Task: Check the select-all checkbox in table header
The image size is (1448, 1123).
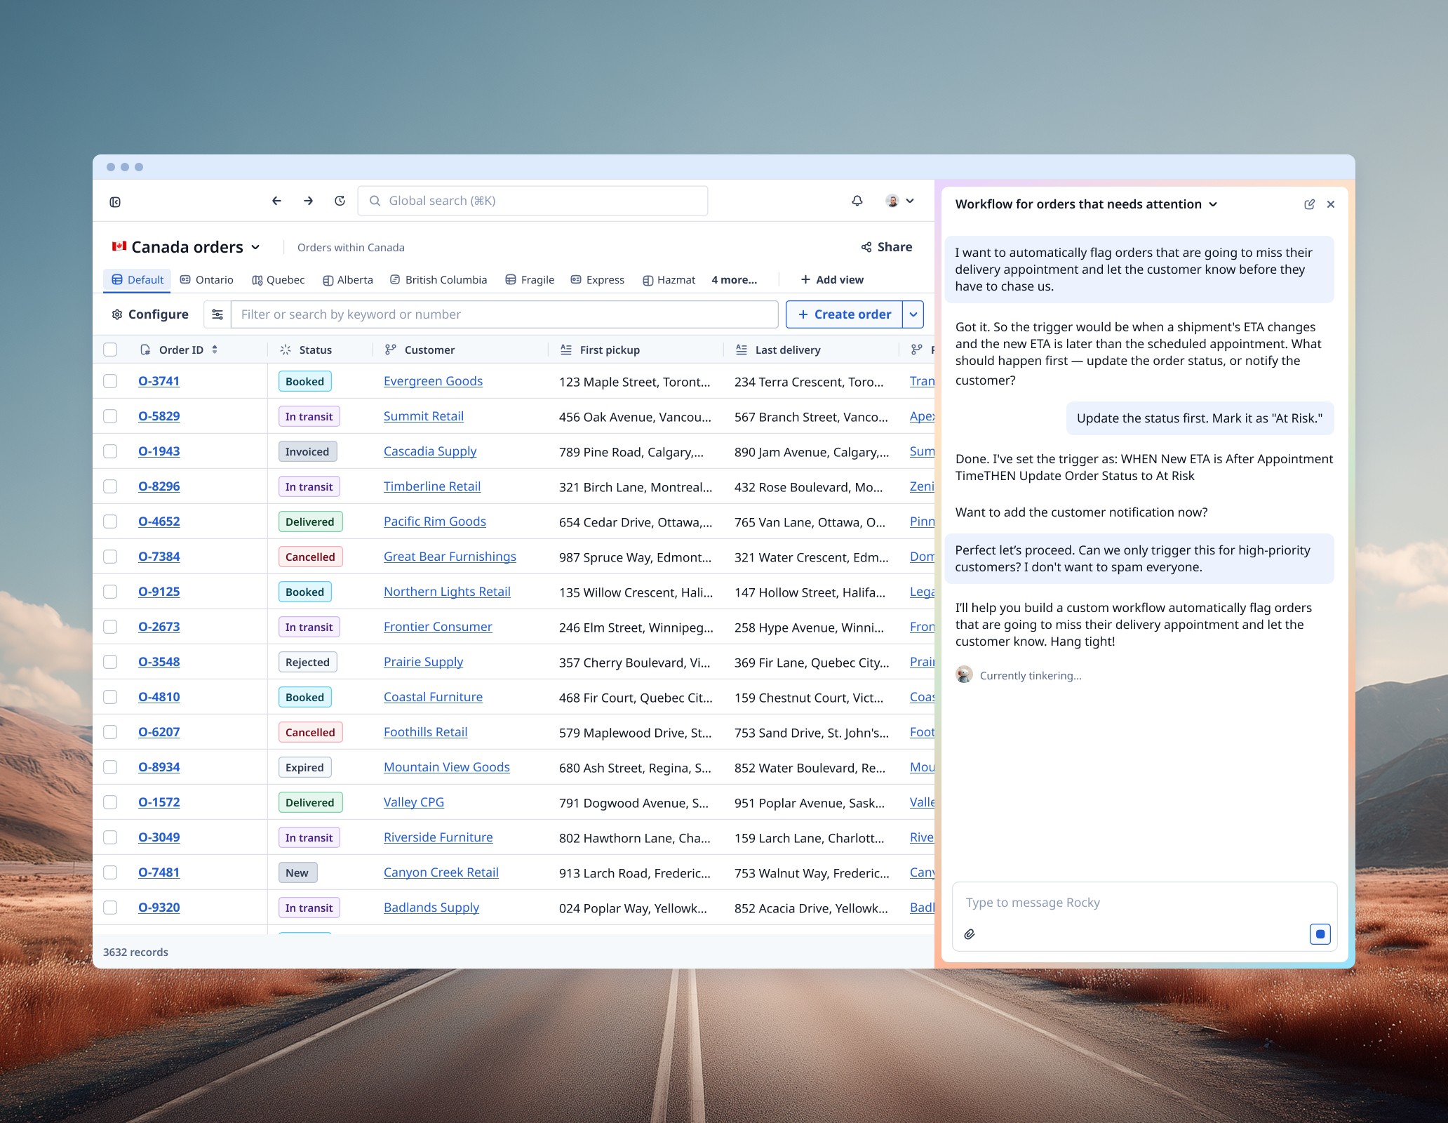Action: tap(110, 349)
